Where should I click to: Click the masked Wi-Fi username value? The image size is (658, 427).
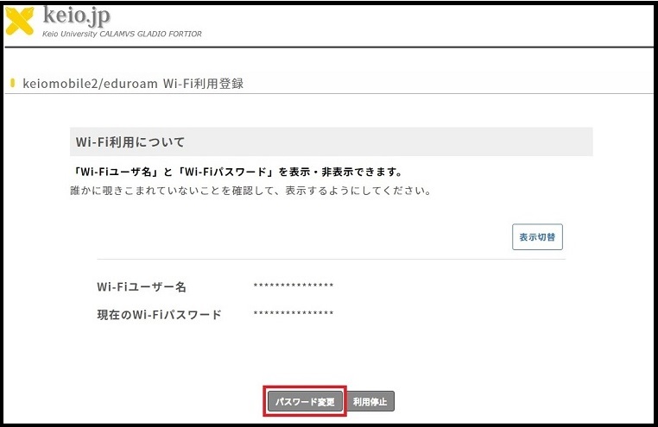tap(294, 286)
